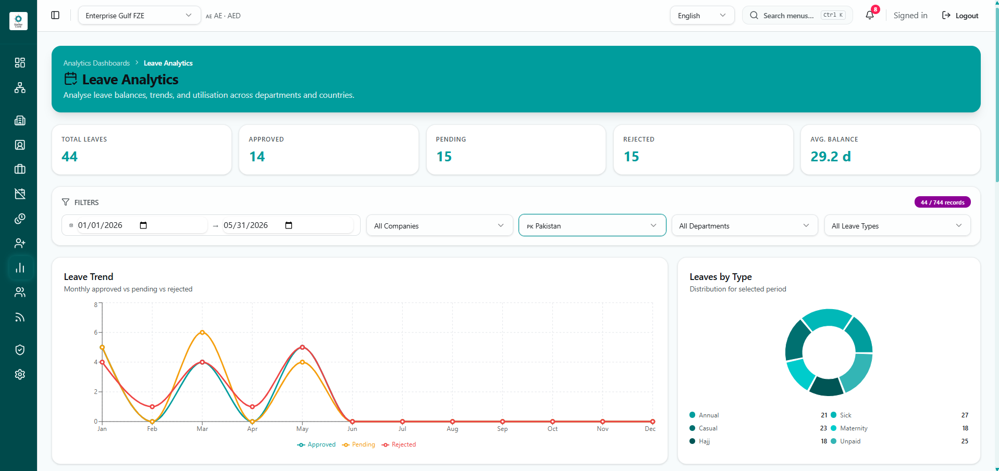The height and width of the screenshot is (471, 999).
Task: Toggle the Rejected series in chart legend
Action: click(399, 444)
